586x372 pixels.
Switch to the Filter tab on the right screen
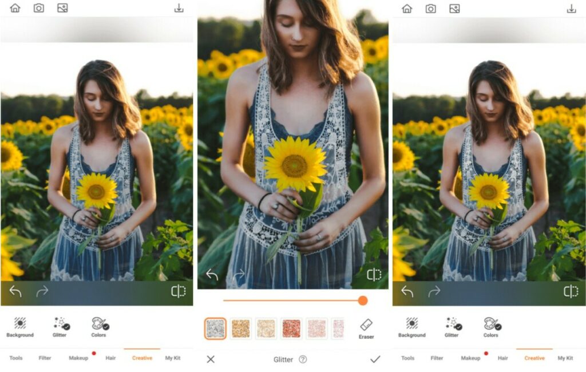(437, 358)
